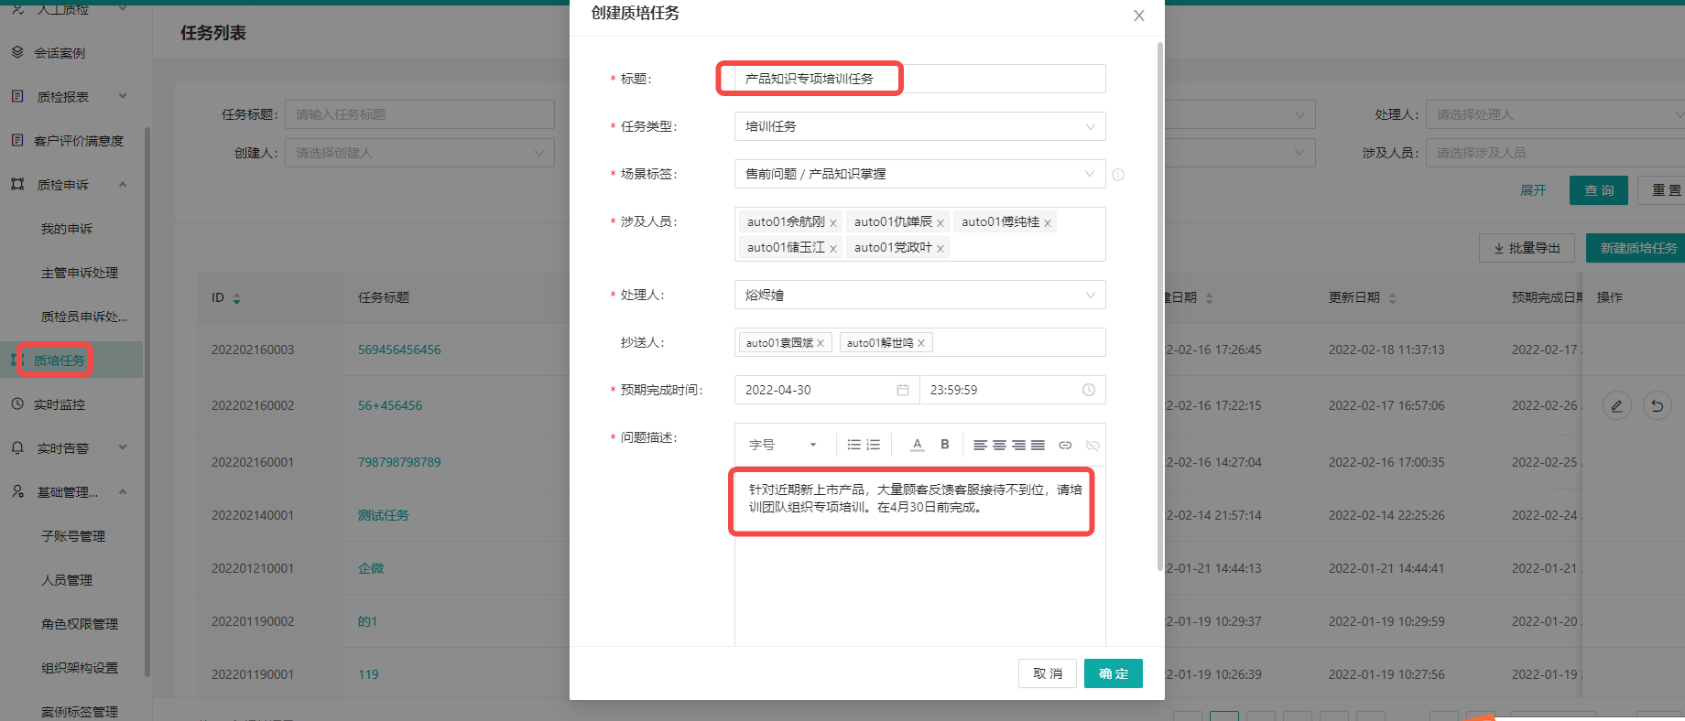The image size is (1685, 721).
Task: Open task link 569456456456
Action: click(x=399, y=350)
